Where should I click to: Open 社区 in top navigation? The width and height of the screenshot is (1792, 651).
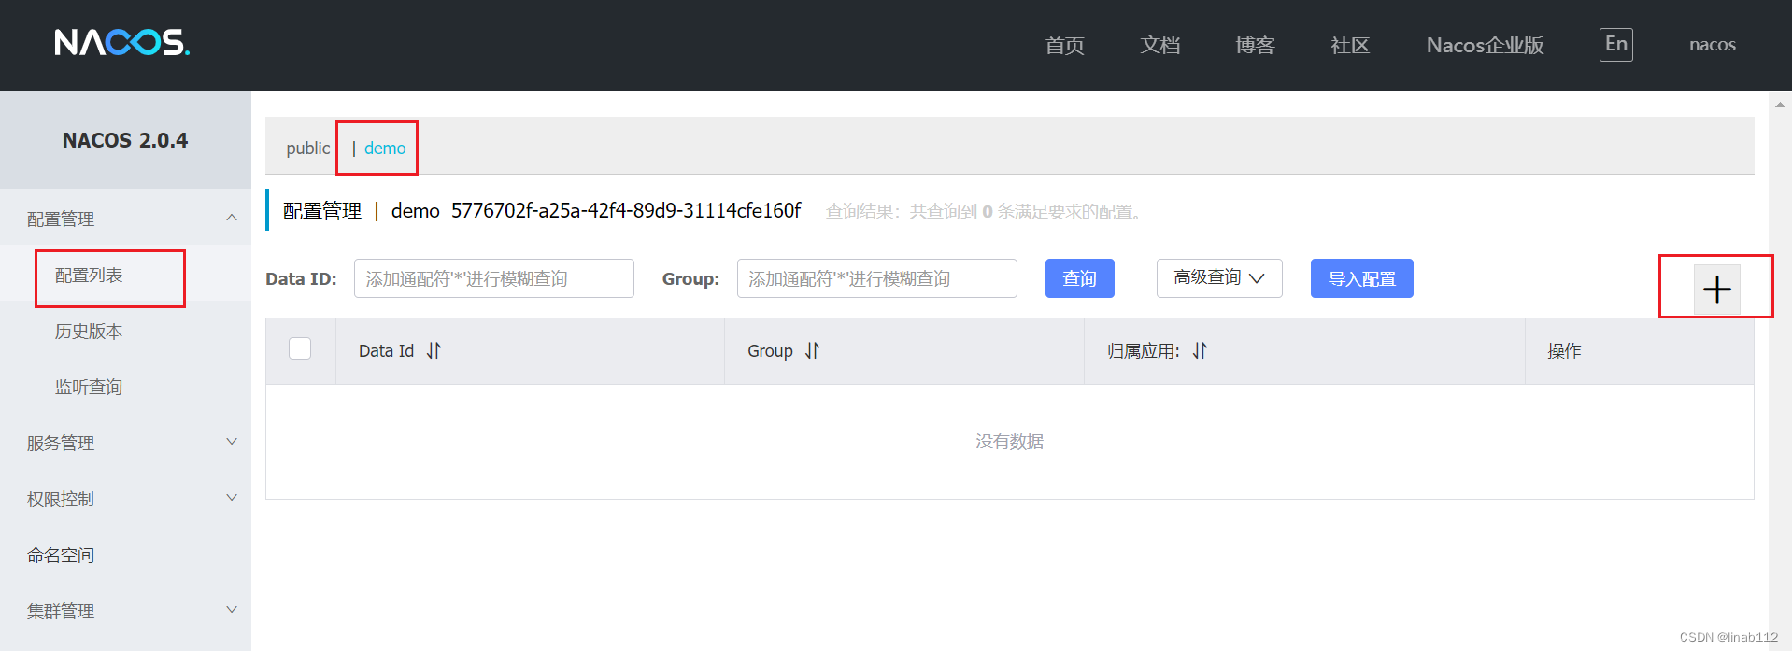click(x=1350, y=45)
